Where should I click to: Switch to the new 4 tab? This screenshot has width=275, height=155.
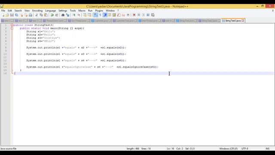point(168,21)
